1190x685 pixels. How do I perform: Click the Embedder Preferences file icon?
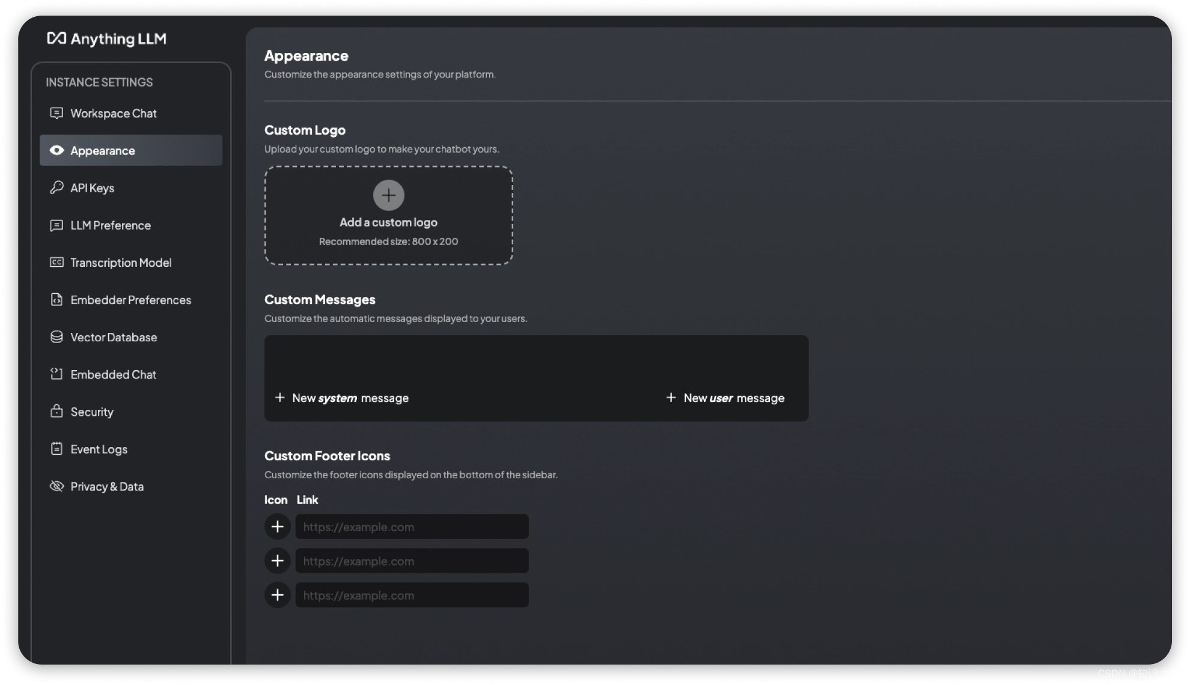[56, 299]
